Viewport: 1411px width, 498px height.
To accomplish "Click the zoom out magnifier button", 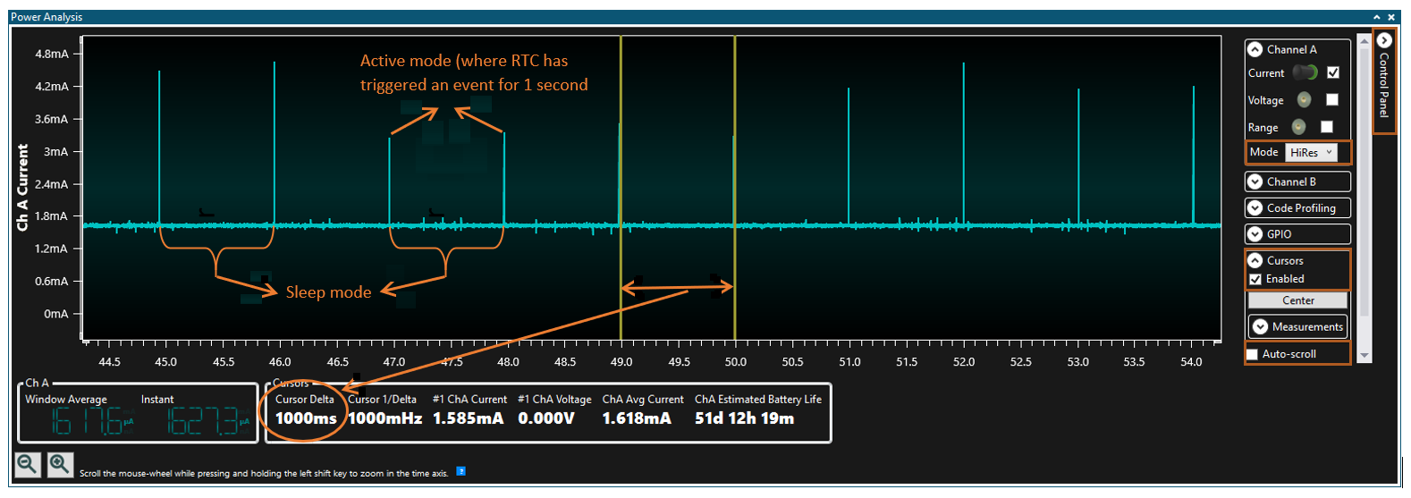I will click(27, 464).
